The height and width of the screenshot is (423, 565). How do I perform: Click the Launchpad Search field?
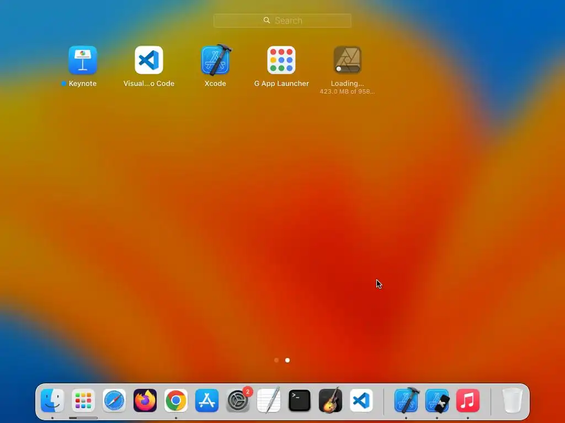point(282,20)
